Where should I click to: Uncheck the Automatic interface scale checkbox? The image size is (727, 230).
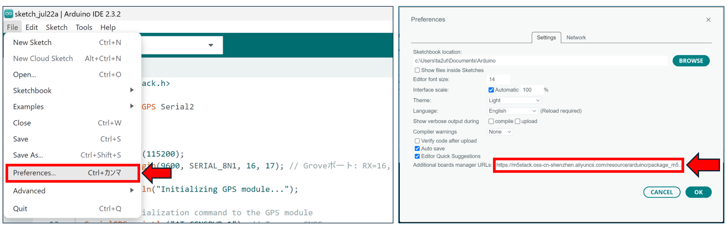pyautogui.click(x=491, y=90)
